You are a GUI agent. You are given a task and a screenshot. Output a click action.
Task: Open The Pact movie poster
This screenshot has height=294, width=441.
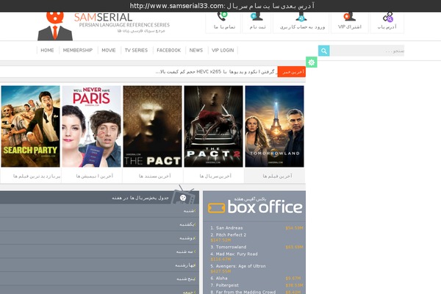click(152, 126)
